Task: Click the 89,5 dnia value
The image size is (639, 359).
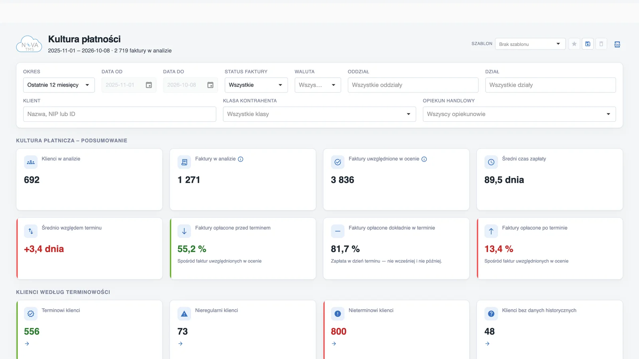Action: 504,180
